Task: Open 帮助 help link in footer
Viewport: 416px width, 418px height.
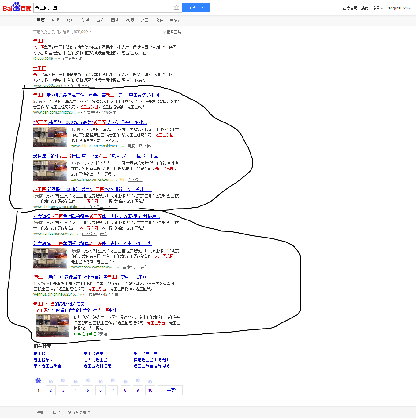Action: (41, 413)
